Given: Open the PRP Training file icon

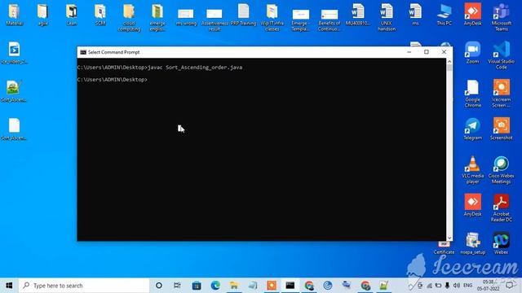Looking at the screenshot, I should (243, 15).
